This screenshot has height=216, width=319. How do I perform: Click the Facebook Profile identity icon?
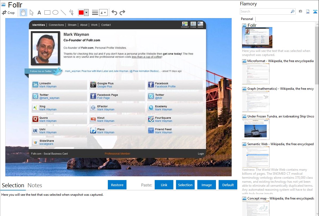(151, 85)
